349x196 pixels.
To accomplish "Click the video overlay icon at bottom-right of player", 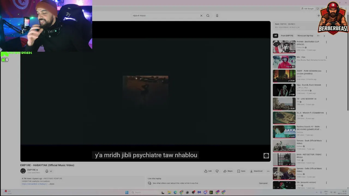I will pyautogui.click(x=266, y=156).
